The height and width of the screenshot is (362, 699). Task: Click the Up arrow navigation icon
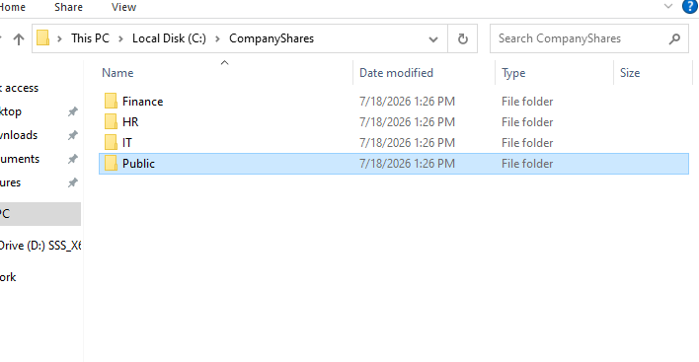(x=19, y=39)
